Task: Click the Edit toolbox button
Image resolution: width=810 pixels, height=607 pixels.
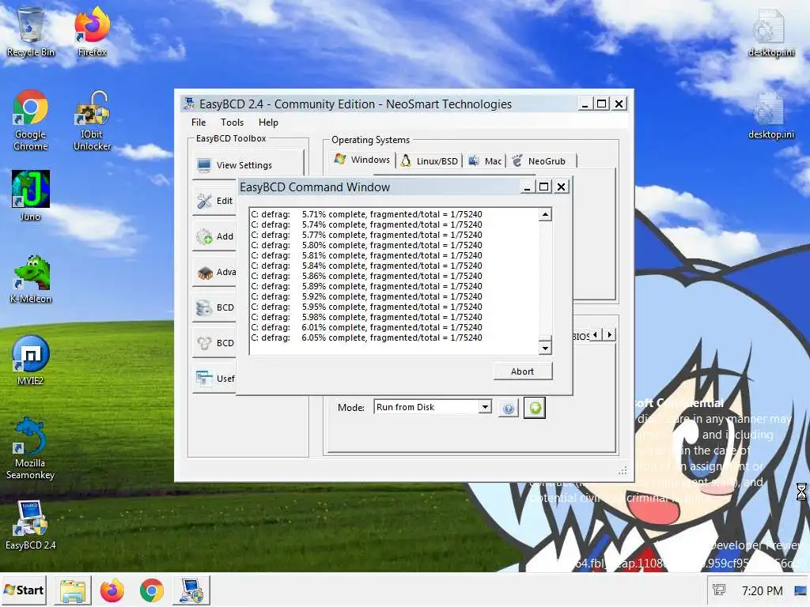Action: (215, 201)
